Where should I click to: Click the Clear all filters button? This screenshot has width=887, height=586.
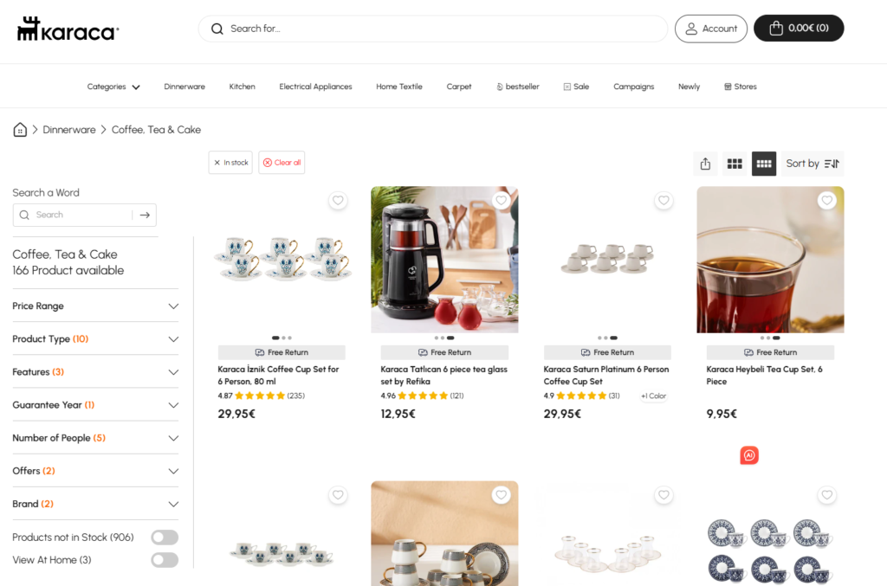(282, 163)
